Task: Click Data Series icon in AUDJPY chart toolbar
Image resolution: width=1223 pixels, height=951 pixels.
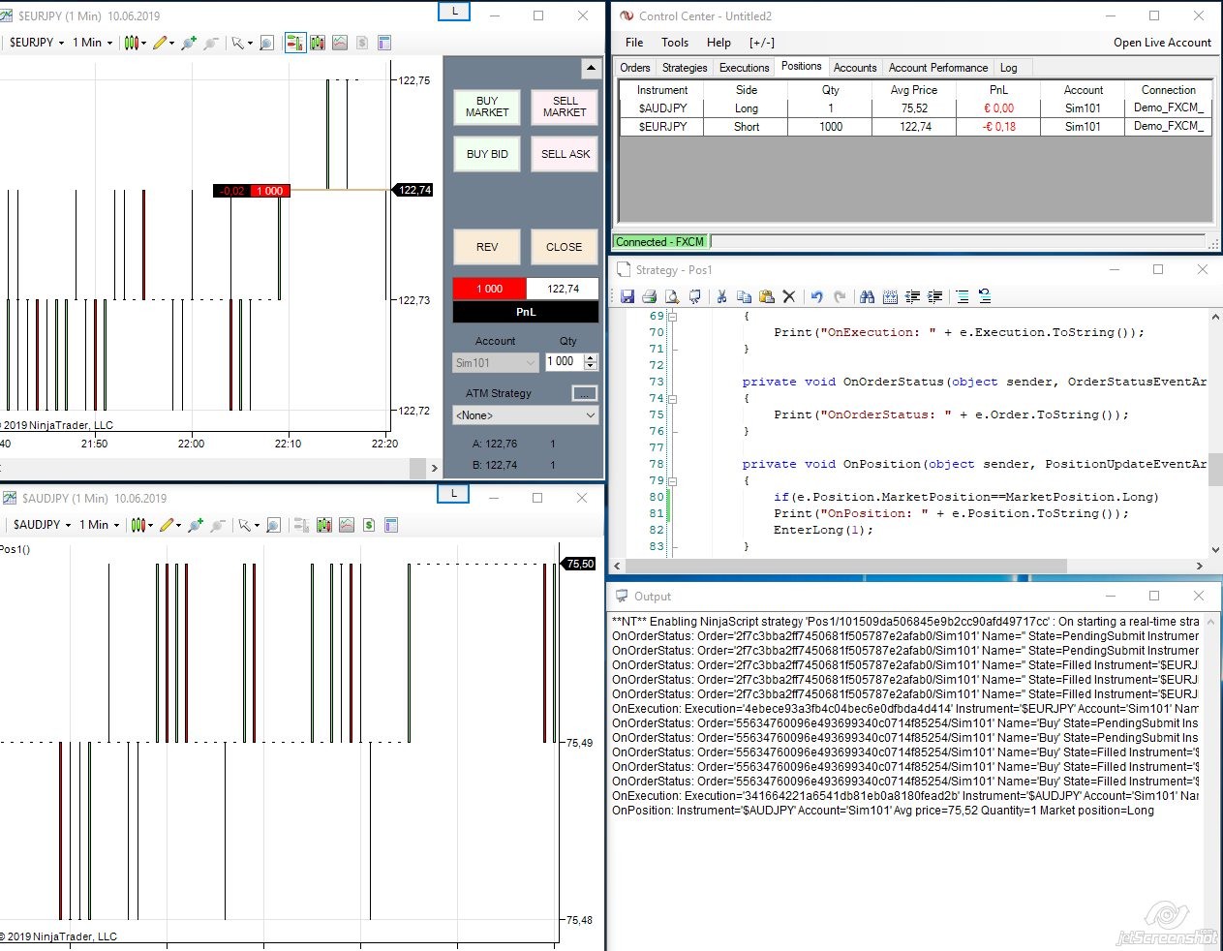Action: click(x=324, y=525)
